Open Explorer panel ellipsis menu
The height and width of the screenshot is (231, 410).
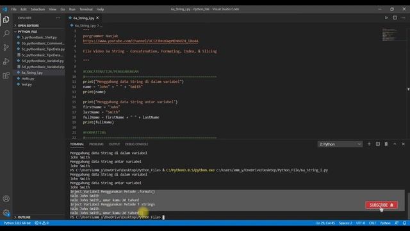(58, 18)
